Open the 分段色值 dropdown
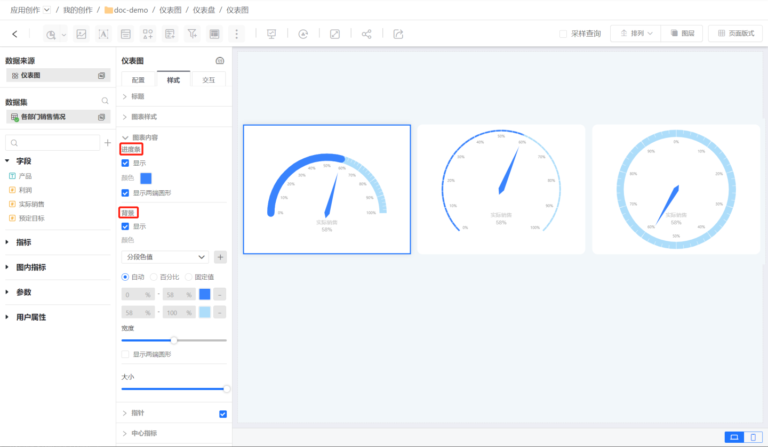The width and height of the screenshot is (768, 447). [165, 257]
